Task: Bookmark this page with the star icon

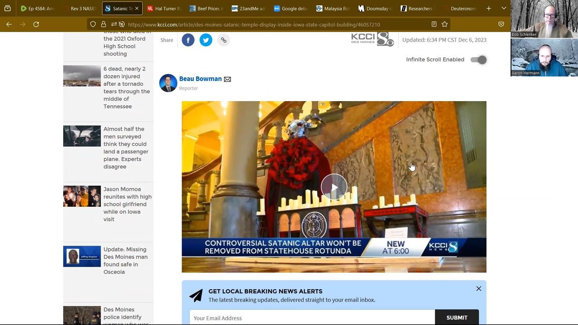Action: pyautogui.click(x=445, y=24)
